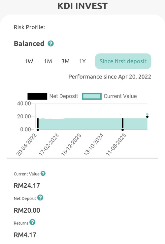The width and height of the screenshot is (165, 244).
Task: Click the latest black net deposit point
Action: pyautogui.click(x=147, y=117)
